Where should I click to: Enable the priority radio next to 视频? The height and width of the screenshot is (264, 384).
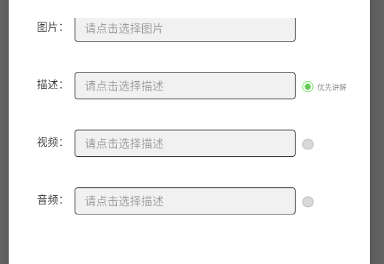pyautogui.click(x=307, y=144)
